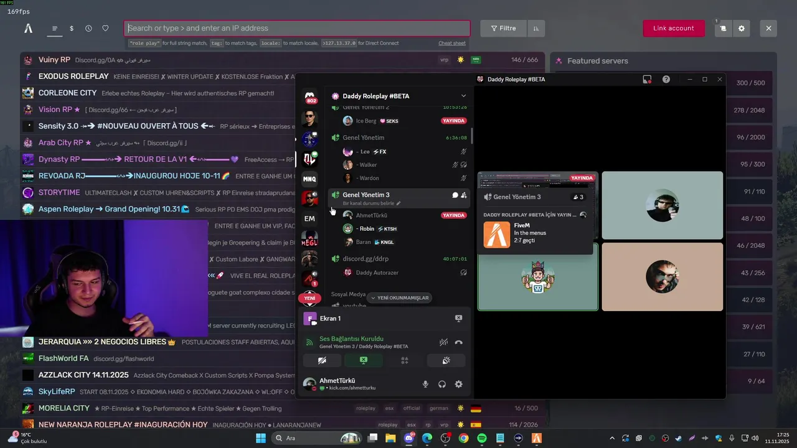Open the activities button in voice panel

405,360
